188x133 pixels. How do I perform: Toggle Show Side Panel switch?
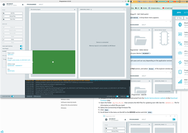click(x=13, y=96)
